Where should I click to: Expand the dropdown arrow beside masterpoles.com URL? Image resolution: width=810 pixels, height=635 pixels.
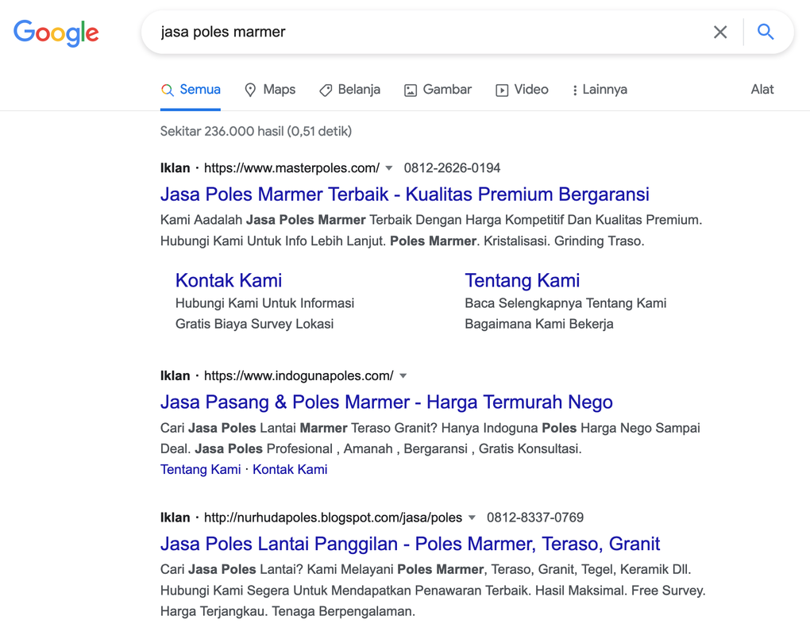tap(389, 168)
